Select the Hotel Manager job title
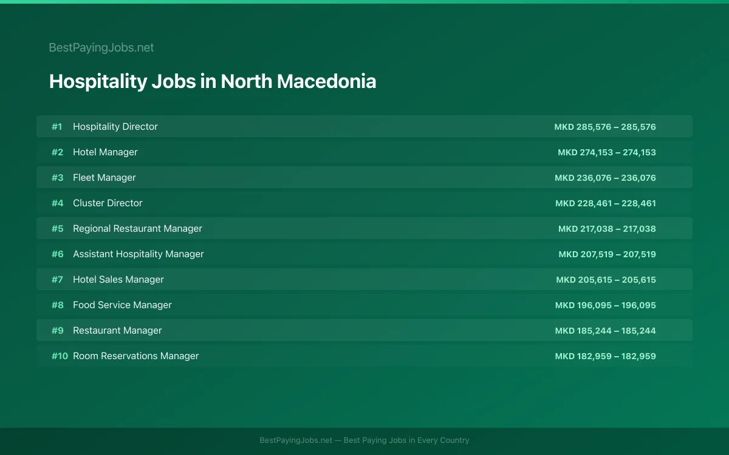 point(105,152)
